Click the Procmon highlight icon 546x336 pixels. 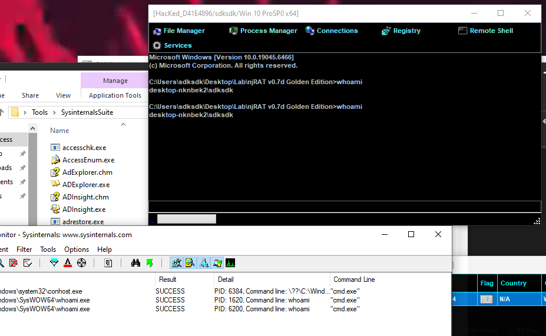(x=68, y=263)
